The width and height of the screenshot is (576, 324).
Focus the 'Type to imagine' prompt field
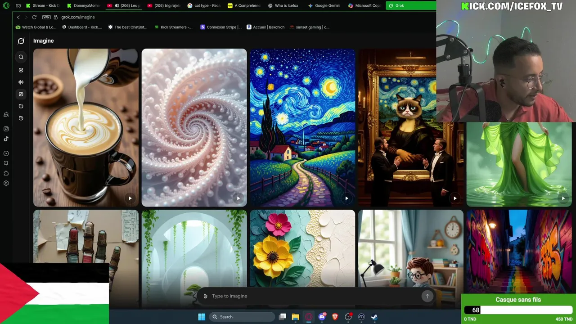315,296
